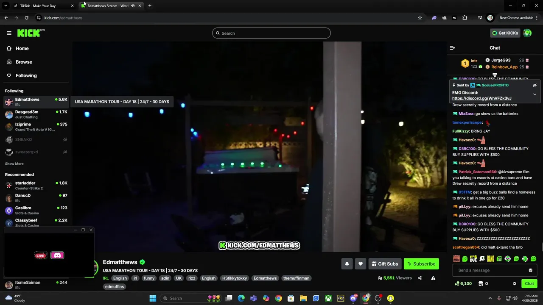543x305 pixels.
Task: Select the 'themuffinman' stream tag
Action: [x=296, y=278]
